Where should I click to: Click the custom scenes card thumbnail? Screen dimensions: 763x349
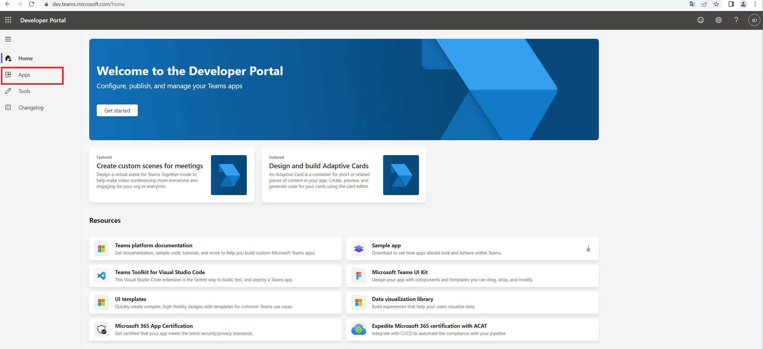tap(229, 175)
